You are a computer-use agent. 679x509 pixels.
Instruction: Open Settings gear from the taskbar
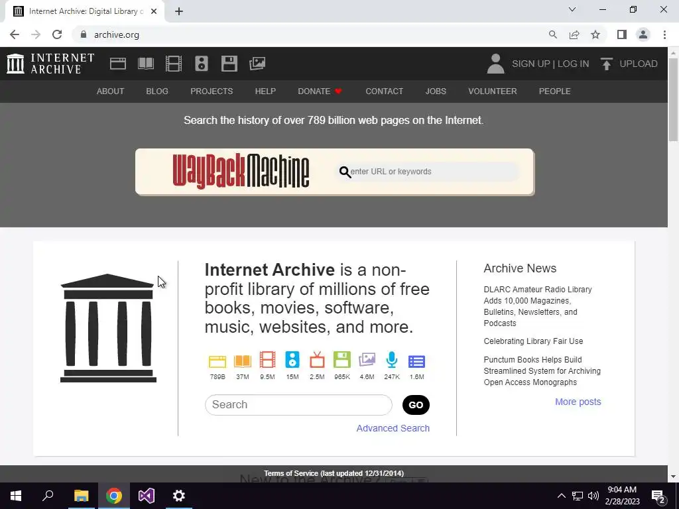179,496
